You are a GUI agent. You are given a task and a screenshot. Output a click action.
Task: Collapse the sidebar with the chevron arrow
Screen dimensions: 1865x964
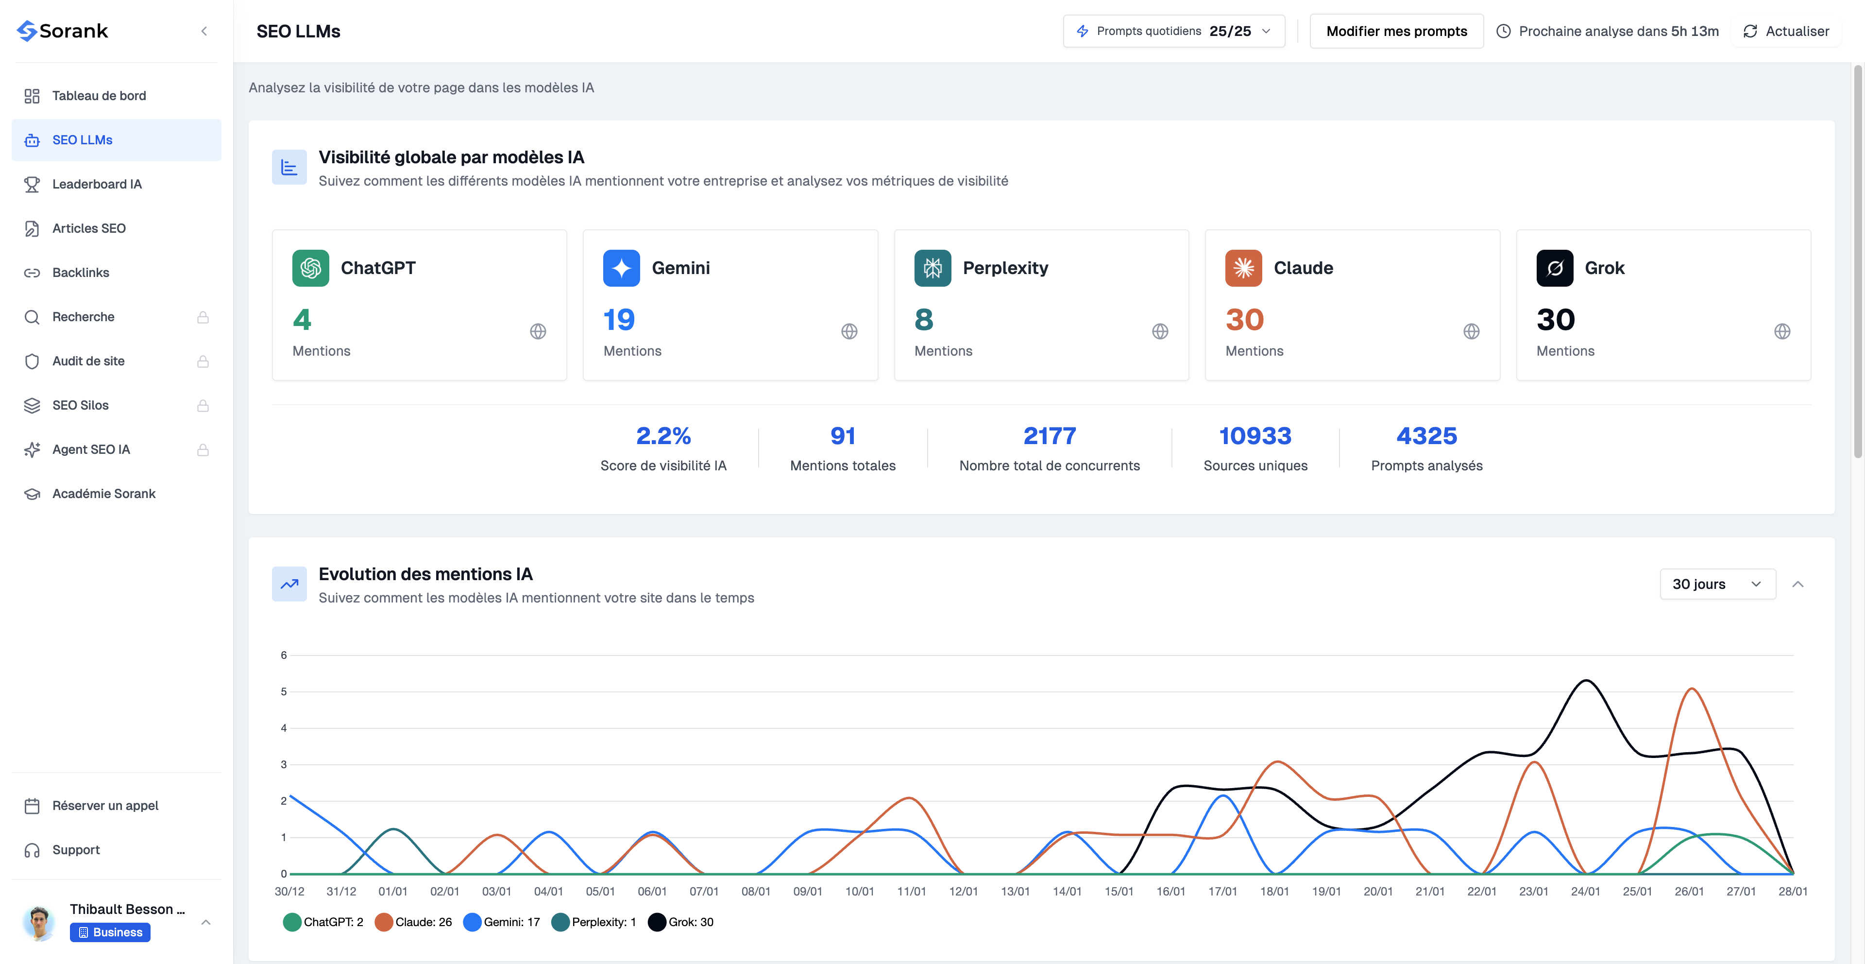pos(204,31)
